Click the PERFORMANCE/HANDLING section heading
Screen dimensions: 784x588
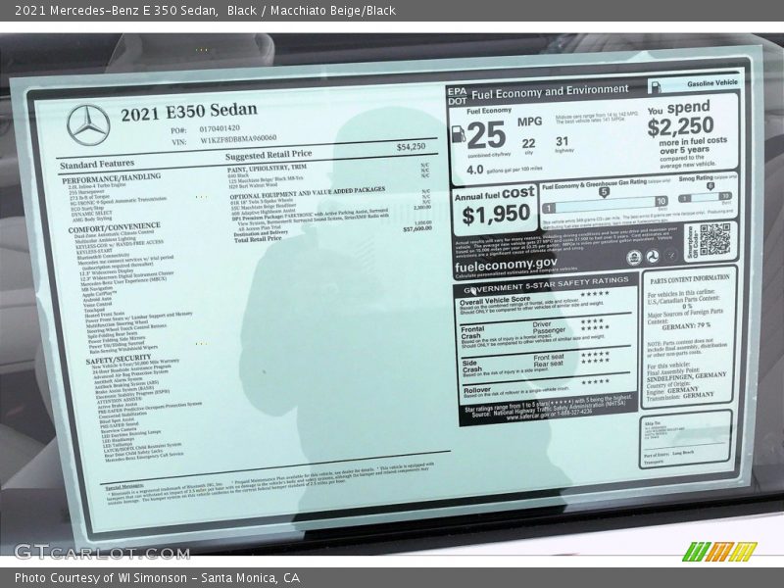tap(111, 178)
